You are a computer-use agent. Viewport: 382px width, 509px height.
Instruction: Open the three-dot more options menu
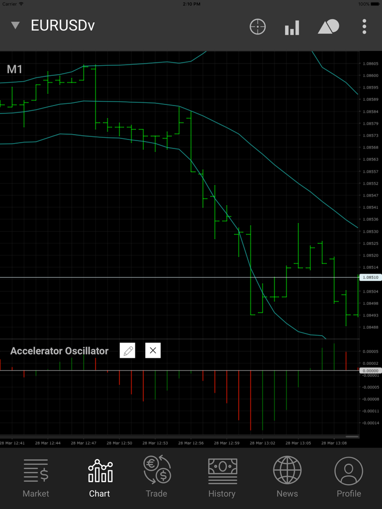(364, 27)
